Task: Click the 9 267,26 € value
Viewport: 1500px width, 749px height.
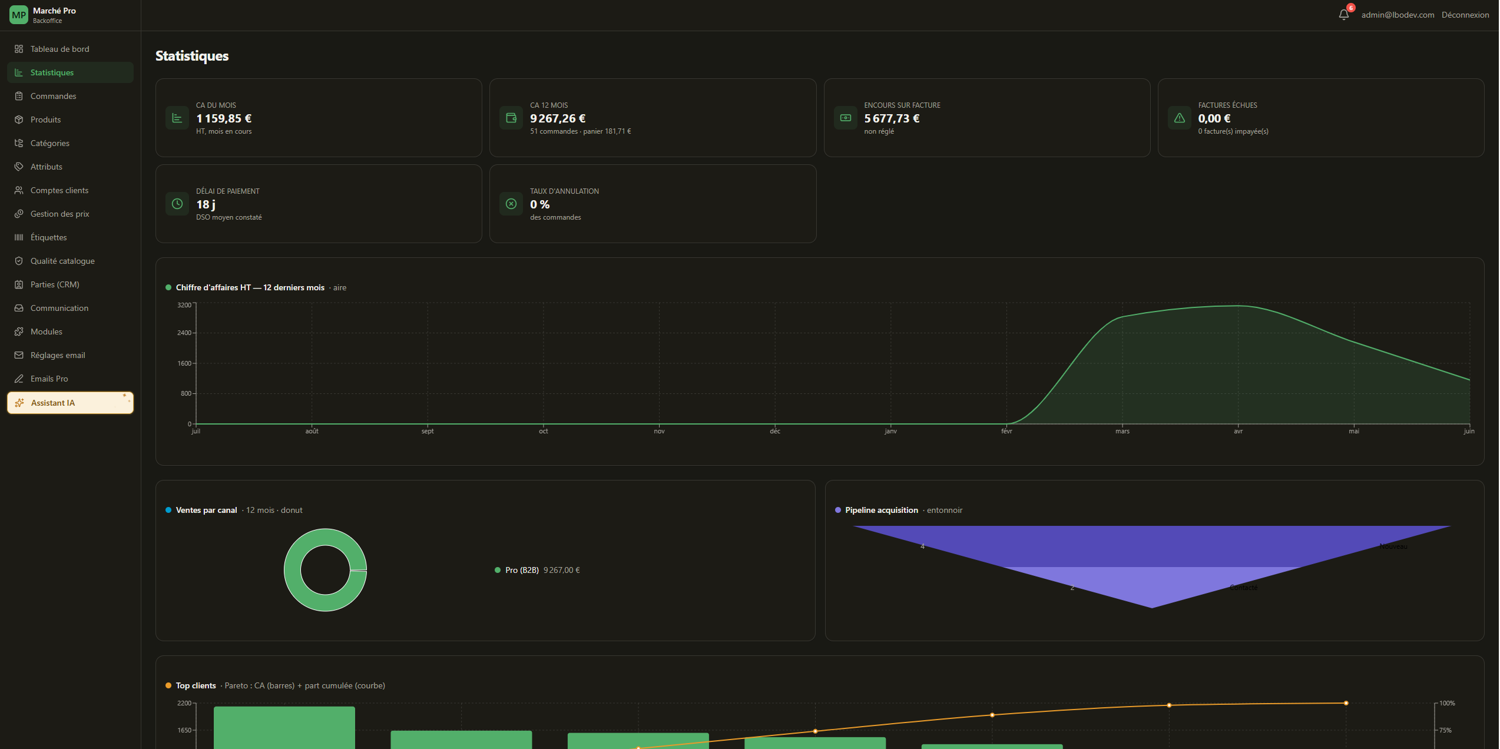Action: point(558,118)
